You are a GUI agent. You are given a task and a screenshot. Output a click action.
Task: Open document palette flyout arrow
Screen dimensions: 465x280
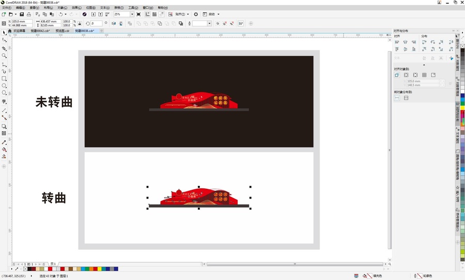[x=12, y=269]
